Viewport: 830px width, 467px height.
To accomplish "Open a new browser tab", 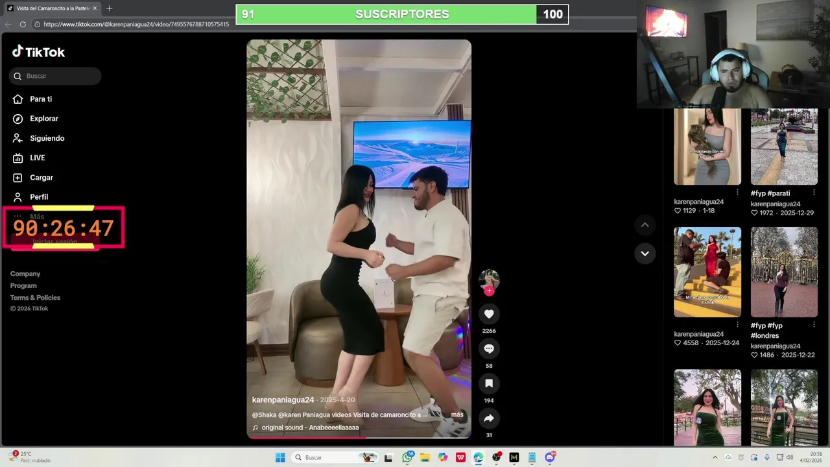I will [x=109, y=8].
